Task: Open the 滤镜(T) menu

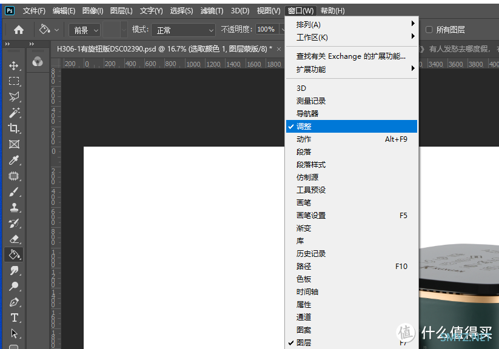Action: [212, 11]
